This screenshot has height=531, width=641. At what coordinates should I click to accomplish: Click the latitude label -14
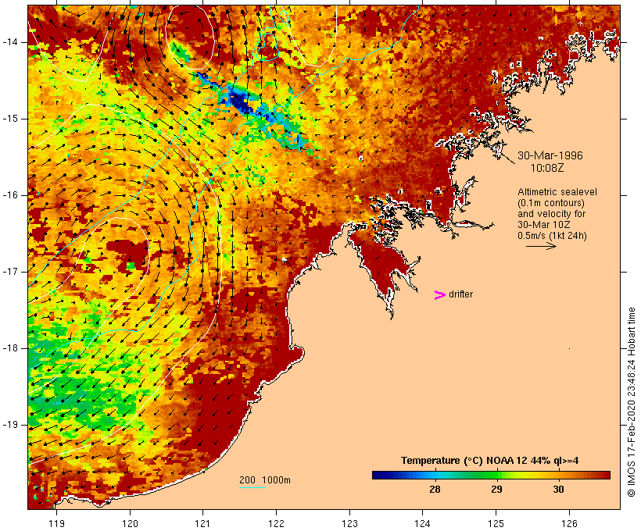(x=10, y=42)
